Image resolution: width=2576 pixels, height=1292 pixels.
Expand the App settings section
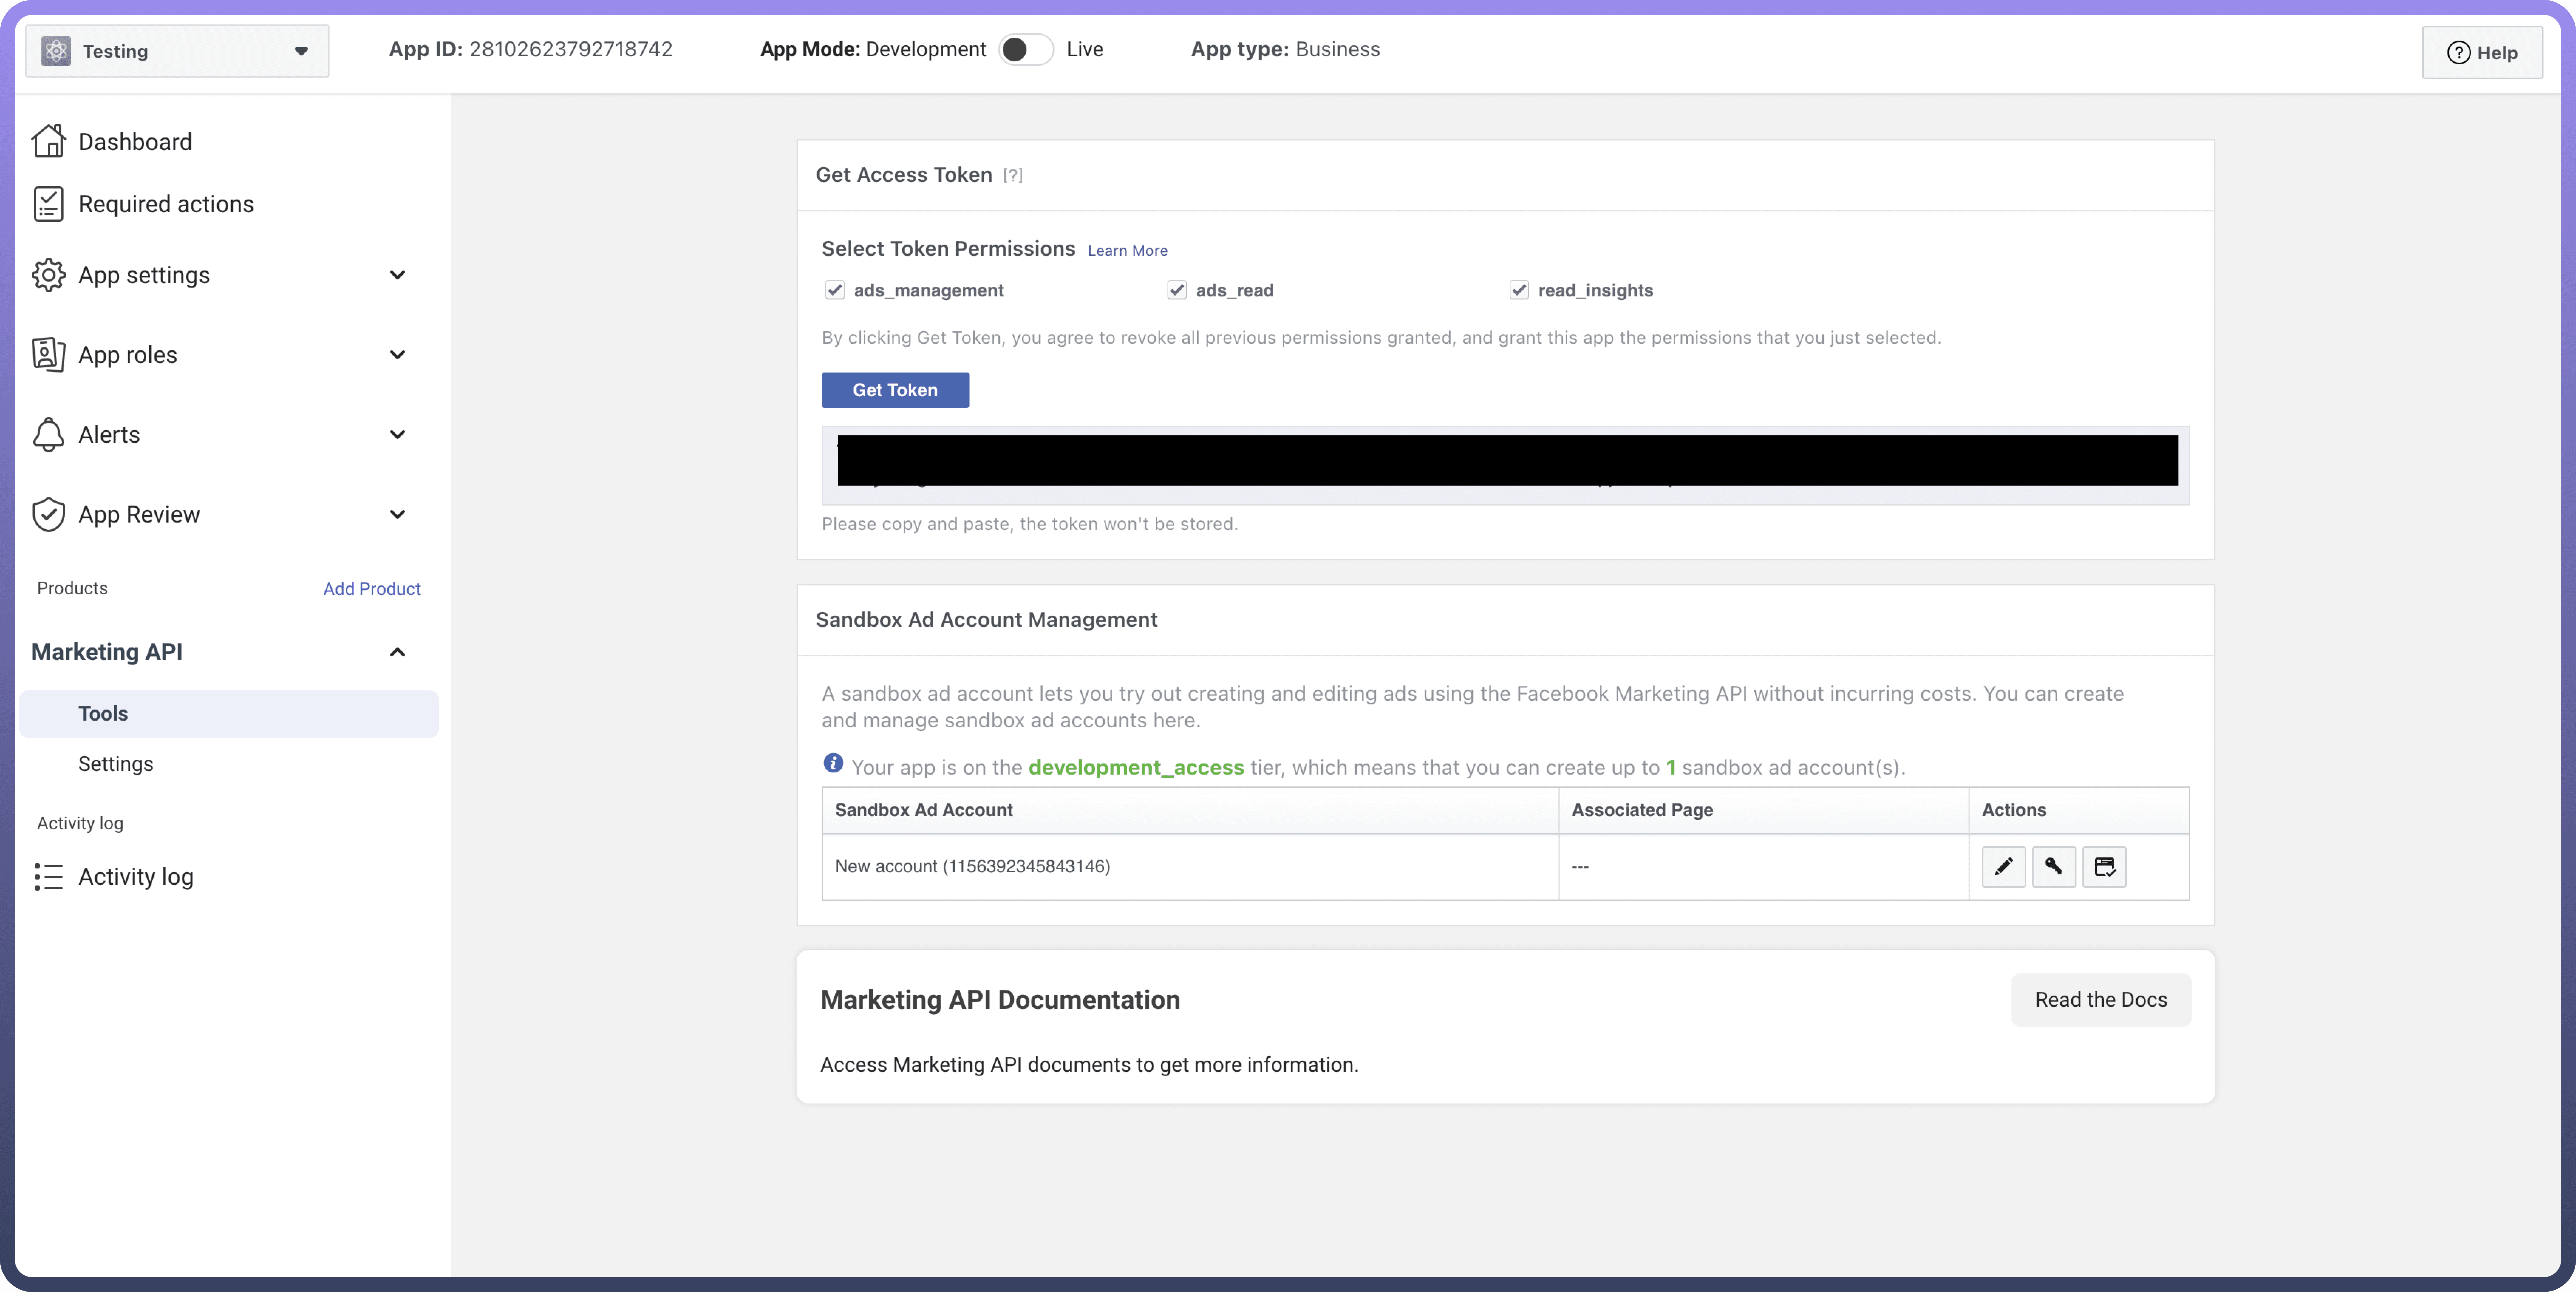(x=397, y=275)
